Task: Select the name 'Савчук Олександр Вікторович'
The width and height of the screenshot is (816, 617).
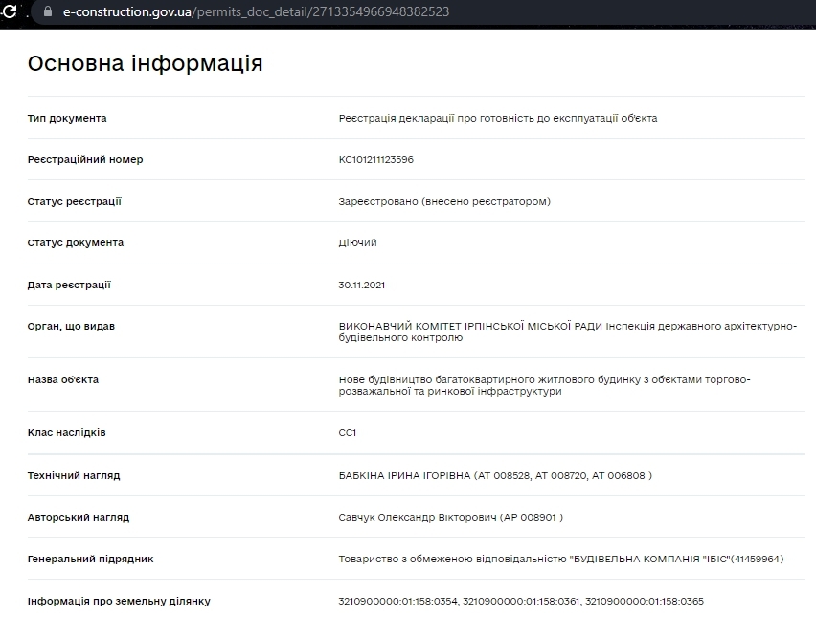Action: [418, 517]
